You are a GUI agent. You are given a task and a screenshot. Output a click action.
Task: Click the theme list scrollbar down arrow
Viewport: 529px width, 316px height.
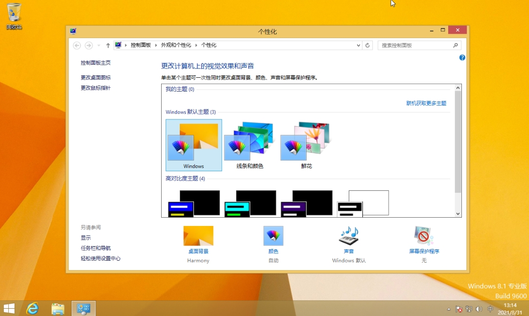tap(458, 214)
